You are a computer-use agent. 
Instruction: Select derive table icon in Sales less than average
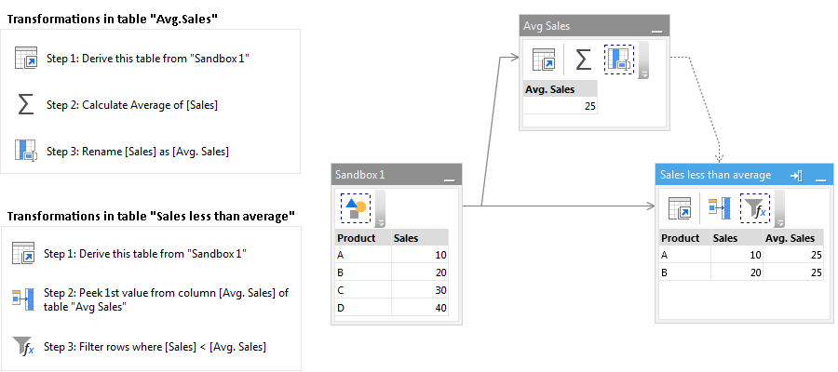pos(680,208)
